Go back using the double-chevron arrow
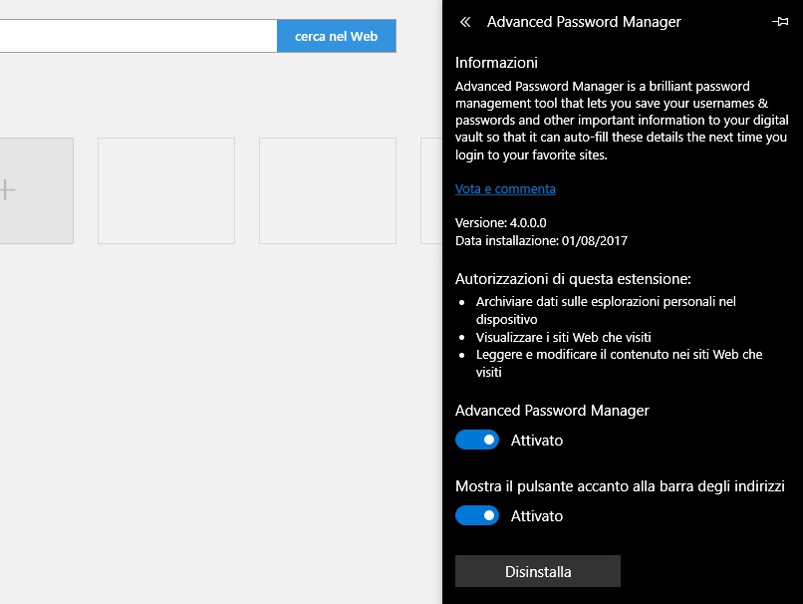Viewport: 803px width, 604px height. pos(465,21)
